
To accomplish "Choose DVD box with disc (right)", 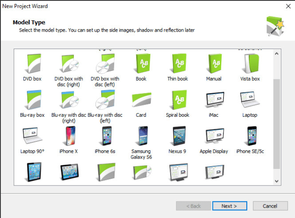I will [x=68, y=70].
